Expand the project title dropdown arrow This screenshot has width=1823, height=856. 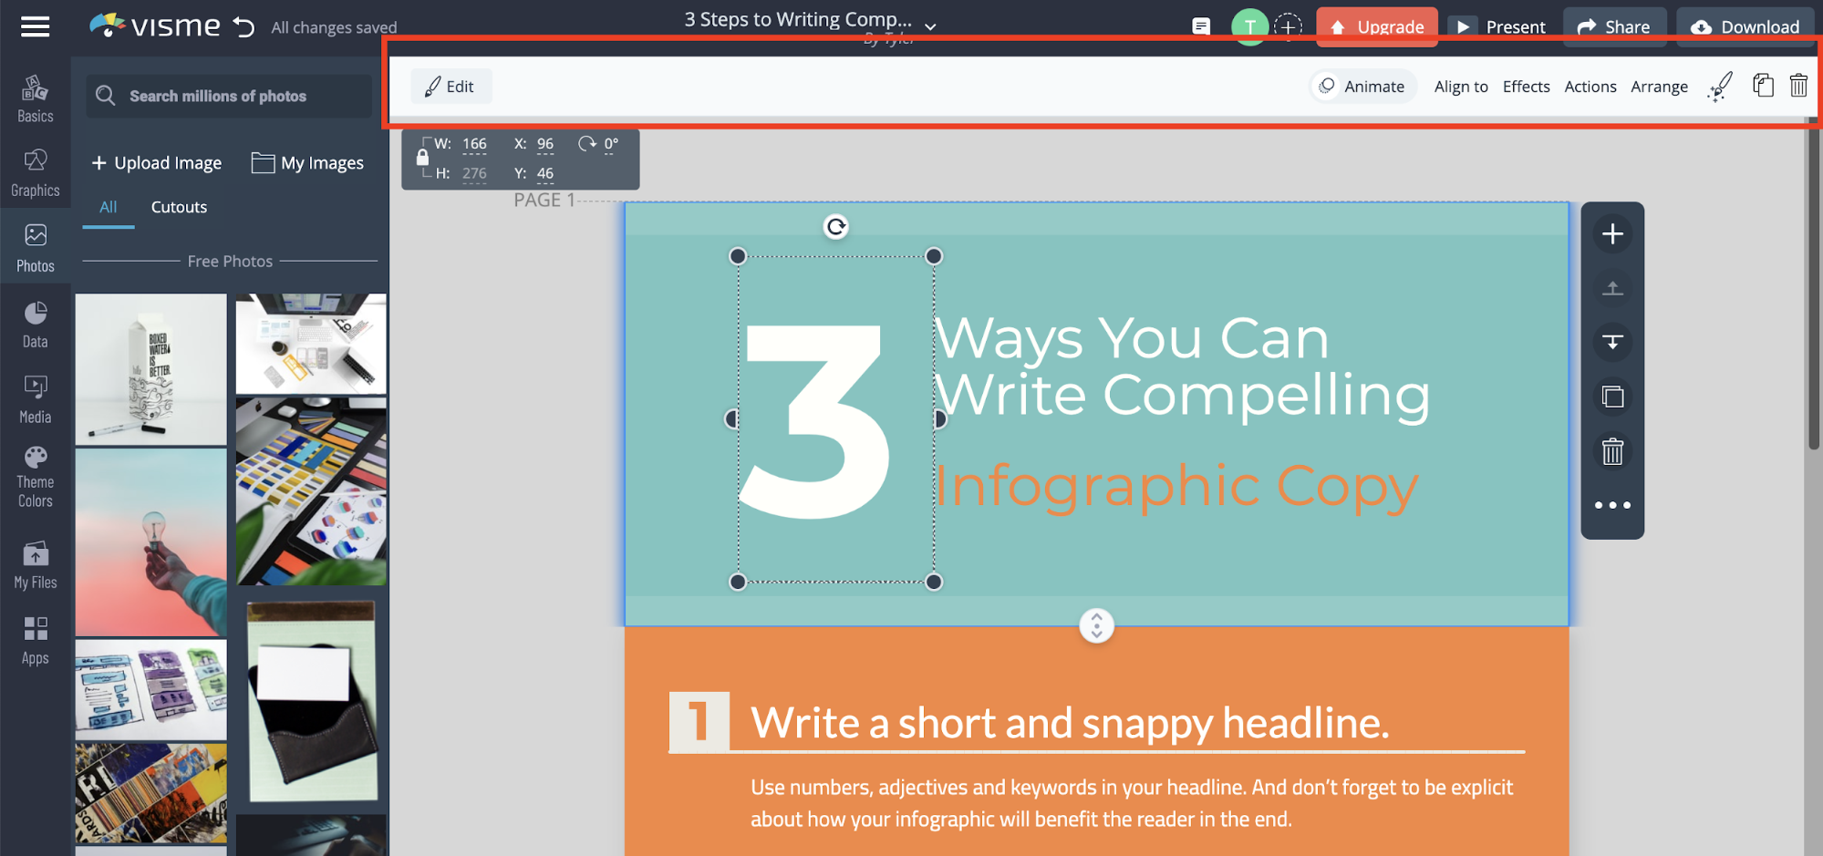pyautogui.click(x=930, y=27)
